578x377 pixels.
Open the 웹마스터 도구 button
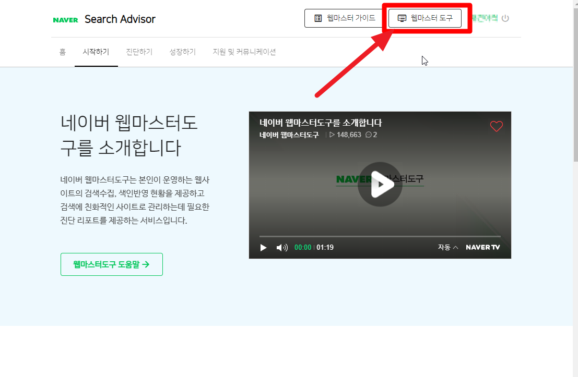coord(424,18)
